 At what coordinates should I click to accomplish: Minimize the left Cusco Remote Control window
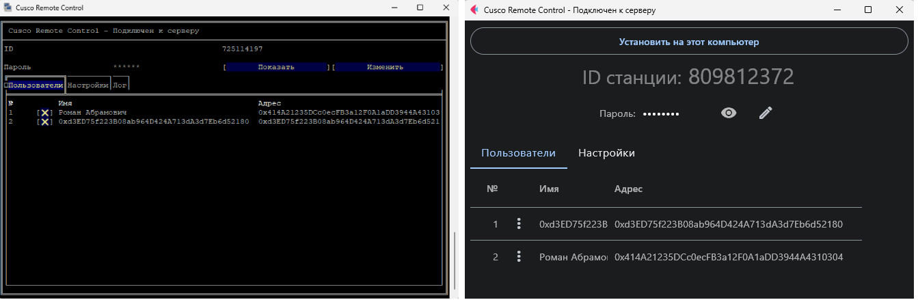tap(393, 8)
